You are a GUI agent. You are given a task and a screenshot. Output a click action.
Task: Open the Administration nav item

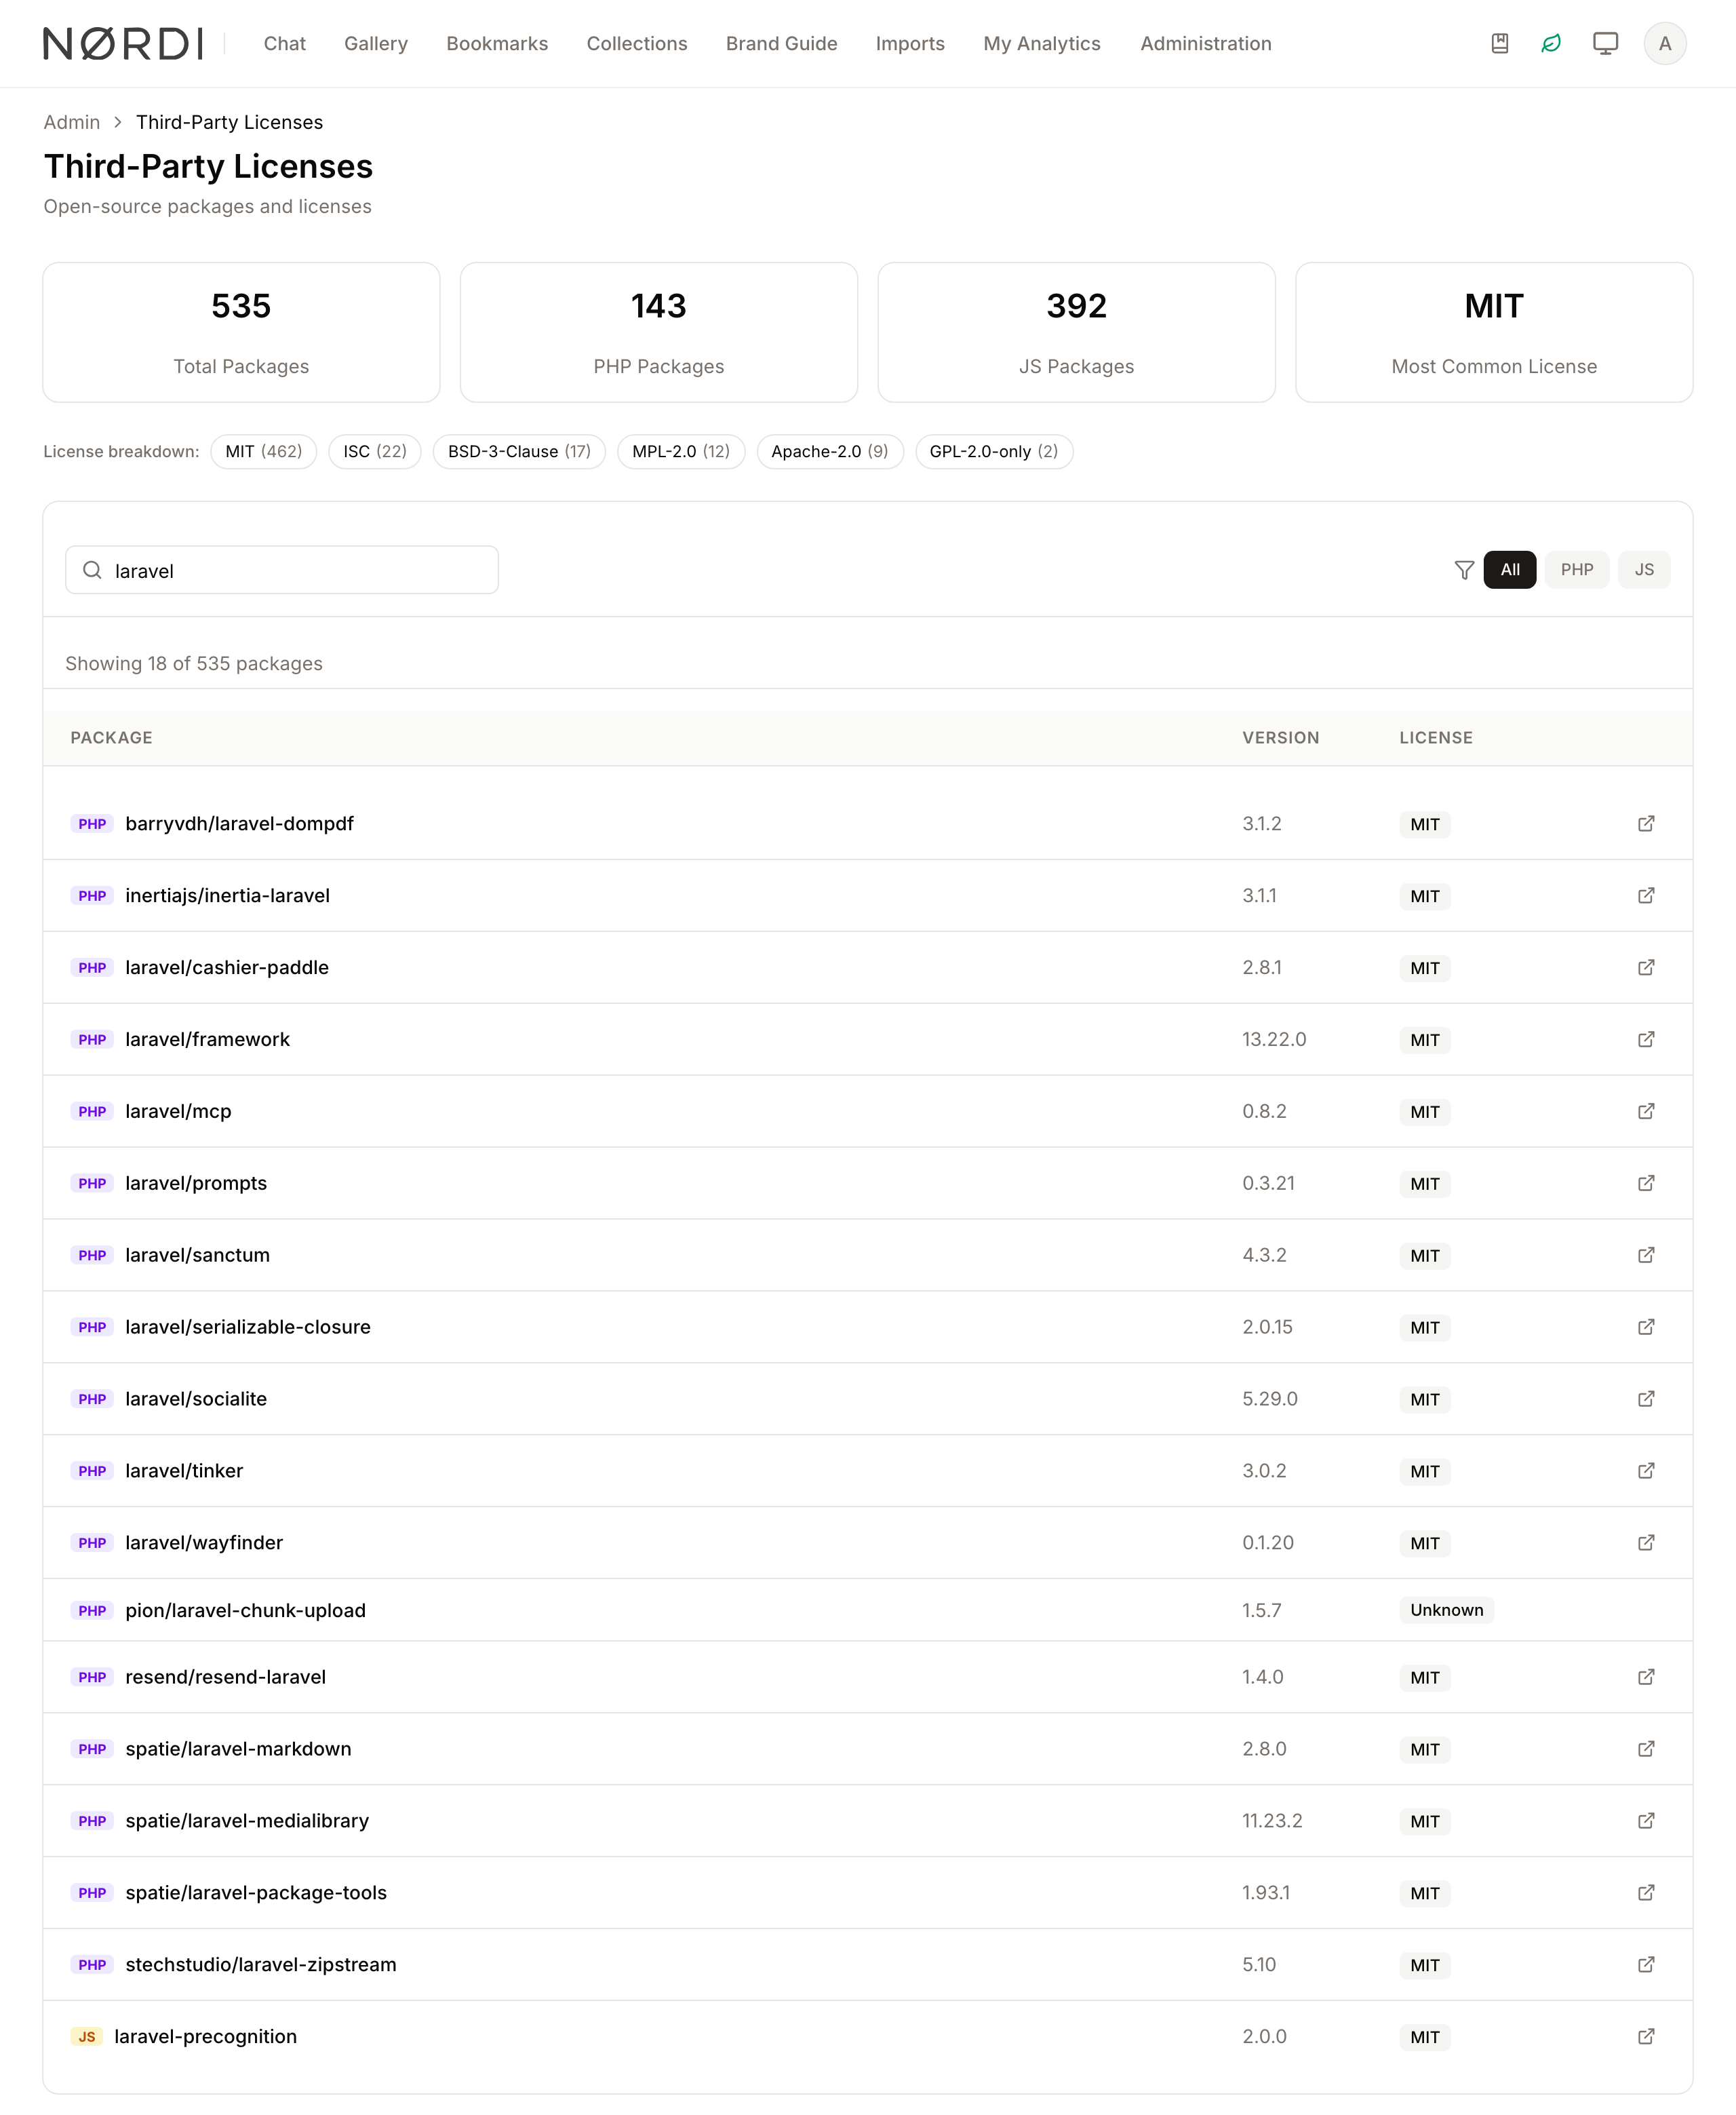click(x=1205, y=43)
